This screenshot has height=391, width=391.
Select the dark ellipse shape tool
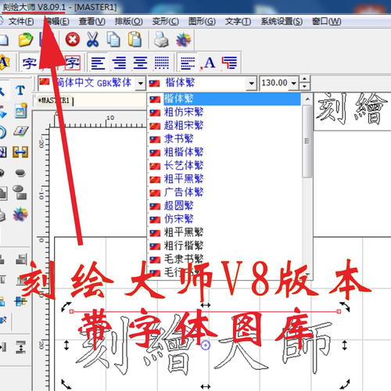pos(20,173)
